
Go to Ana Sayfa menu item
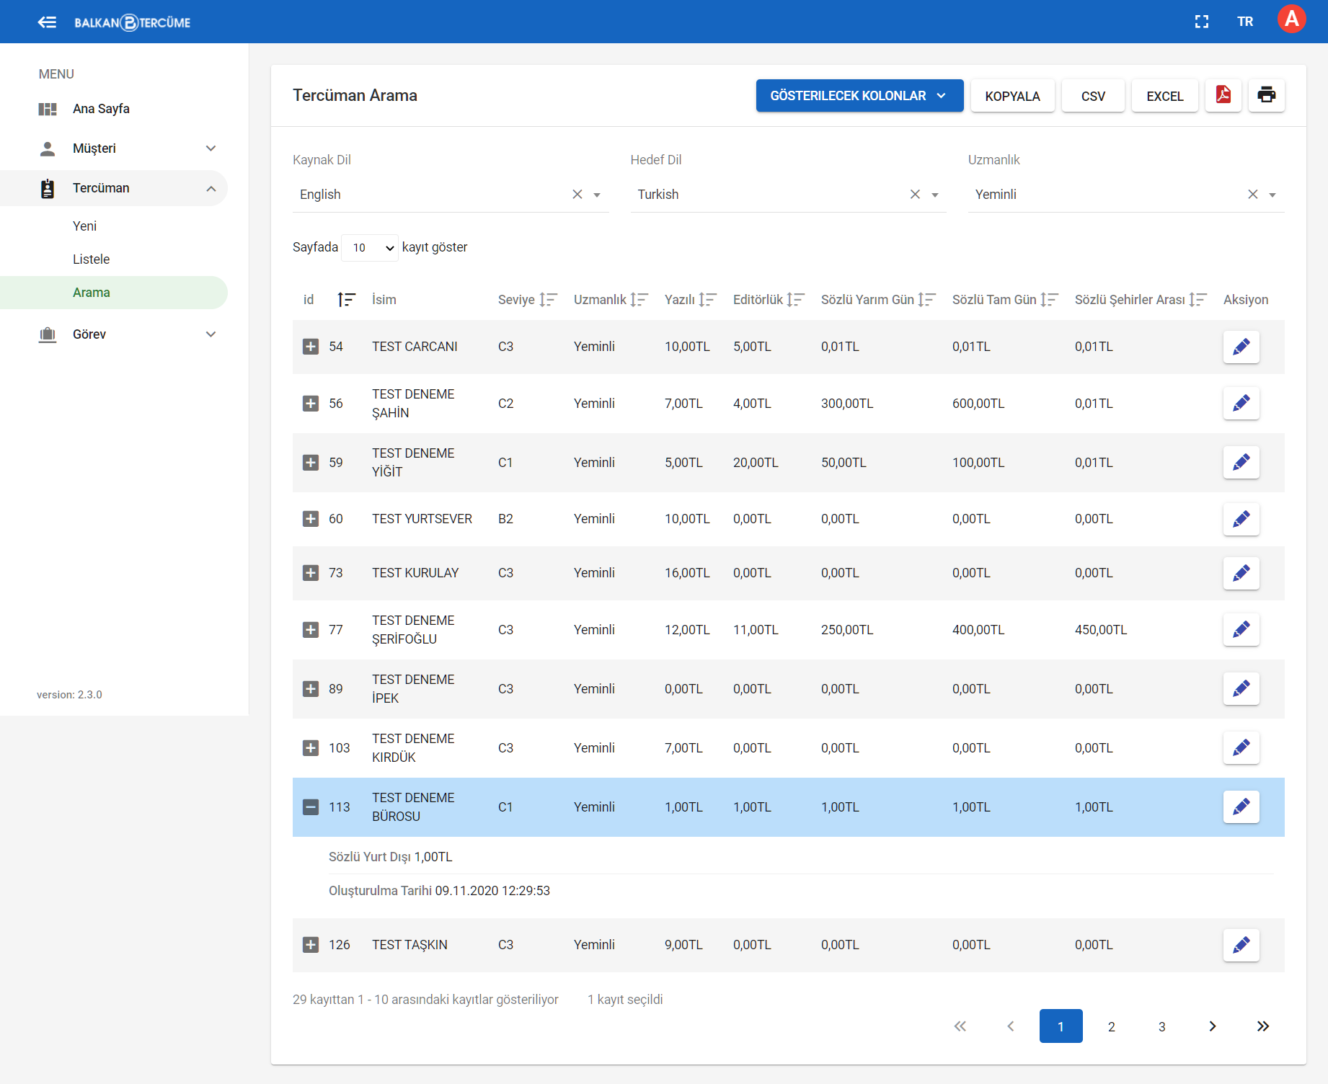pyautogui.click(x=101, y=109)
